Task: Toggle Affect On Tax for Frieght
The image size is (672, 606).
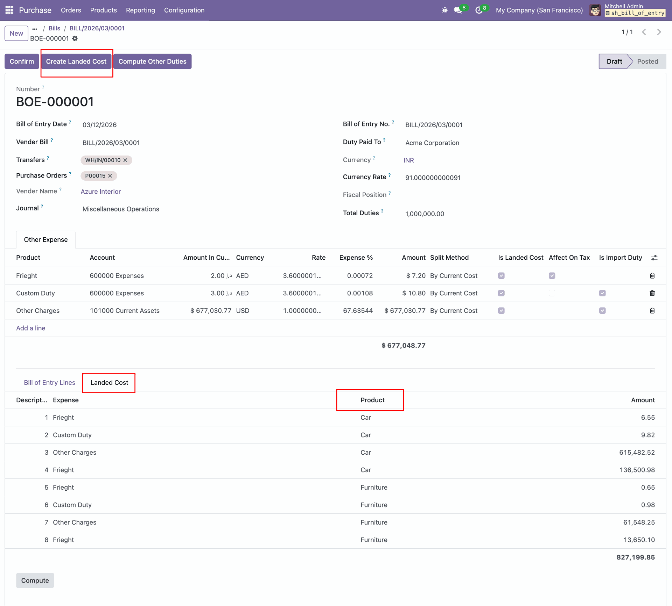Action: coord(552,276)
